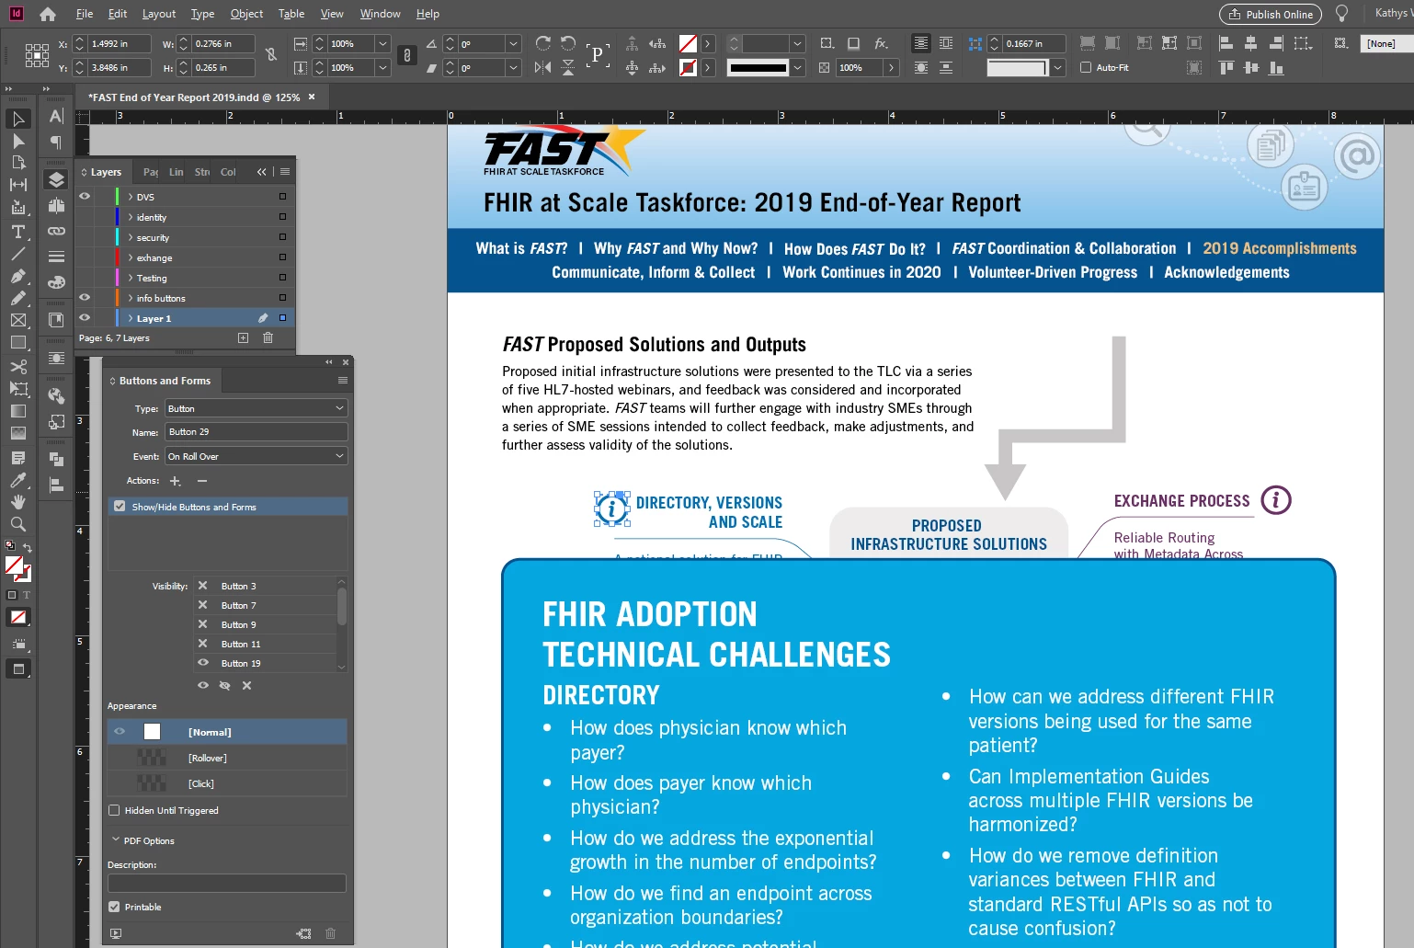Select the Free Transform tool
Image resolution: width=1414 pixels, height=948 pixels.
click(18, 389)
